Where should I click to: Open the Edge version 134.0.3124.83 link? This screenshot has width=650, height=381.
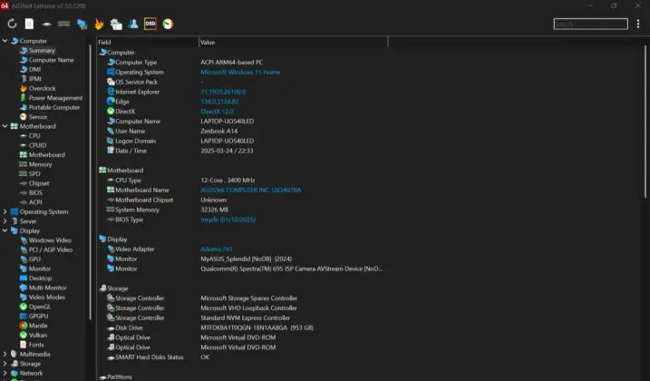click(219, 102)
